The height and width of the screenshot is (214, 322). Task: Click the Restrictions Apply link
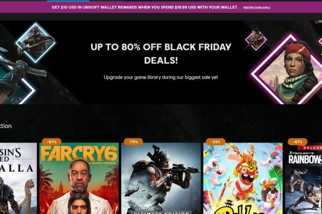coord(256,8)
